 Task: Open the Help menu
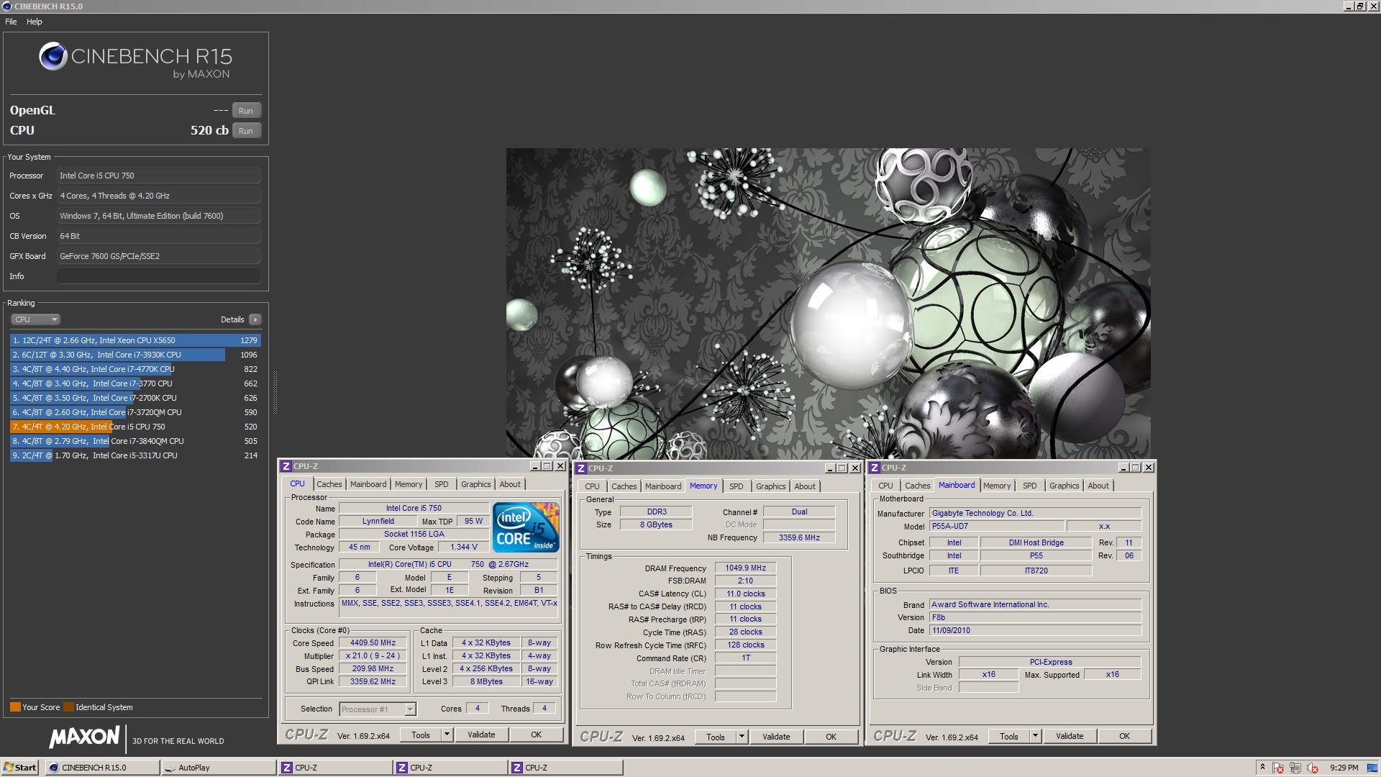[35, 22]
